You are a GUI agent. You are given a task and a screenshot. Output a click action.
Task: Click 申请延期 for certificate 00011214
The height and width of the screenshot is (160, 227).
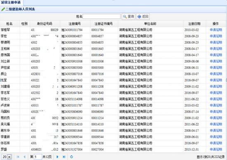coord(216,118)
